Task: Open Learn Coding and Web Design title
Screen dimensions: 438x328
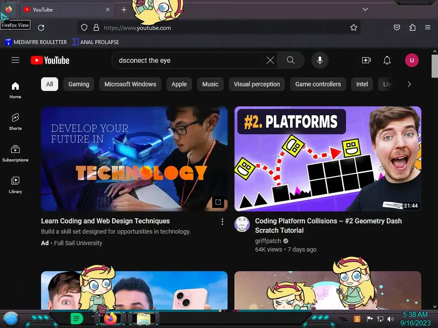Action: 105,221
